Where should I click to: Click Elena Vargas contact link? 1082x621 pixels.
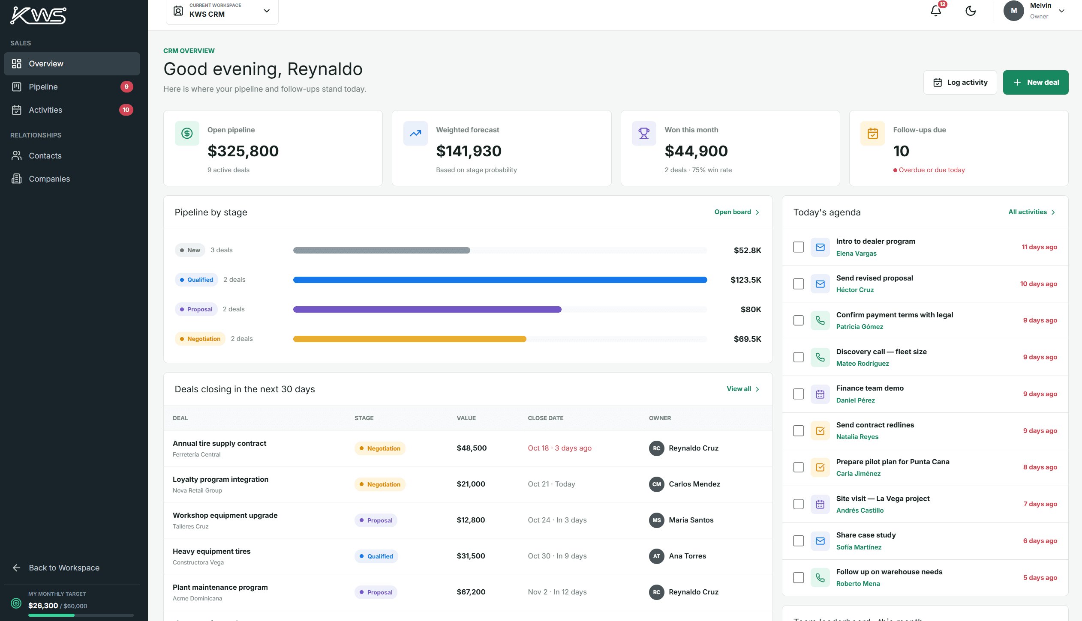(x=856, y=253)
